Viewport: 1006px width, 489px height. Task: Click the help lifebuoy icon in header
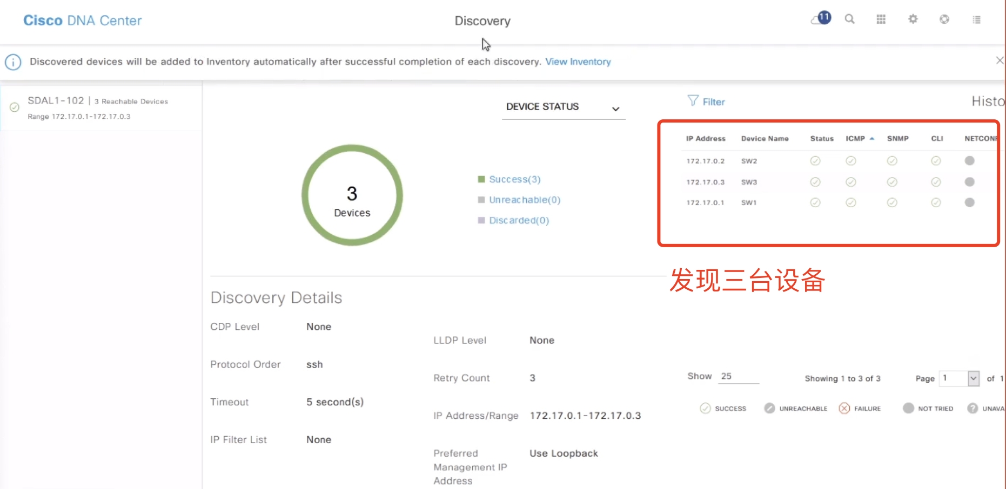pos(944,19)
